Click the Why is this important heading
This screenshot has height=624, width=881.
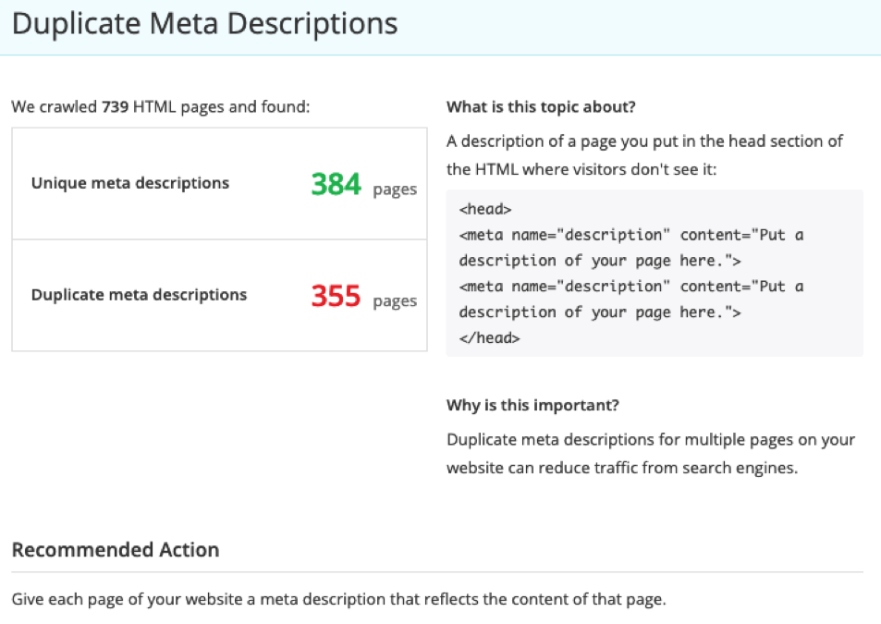point(532,405)
